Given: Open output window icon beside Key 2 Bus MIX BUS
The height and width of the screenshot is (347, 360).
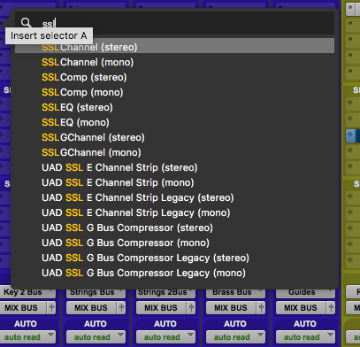Looking at the screenshot, I should (x=51, y=308).
